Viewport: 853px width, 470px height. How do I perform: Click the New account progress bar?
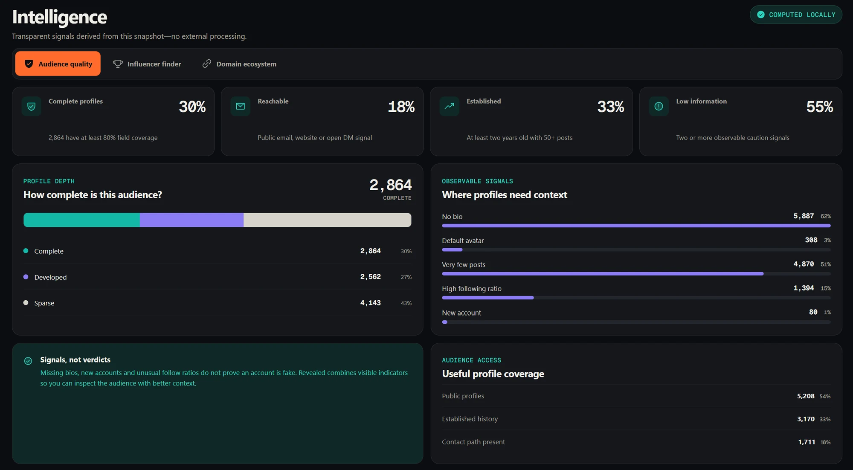[636, 322]
